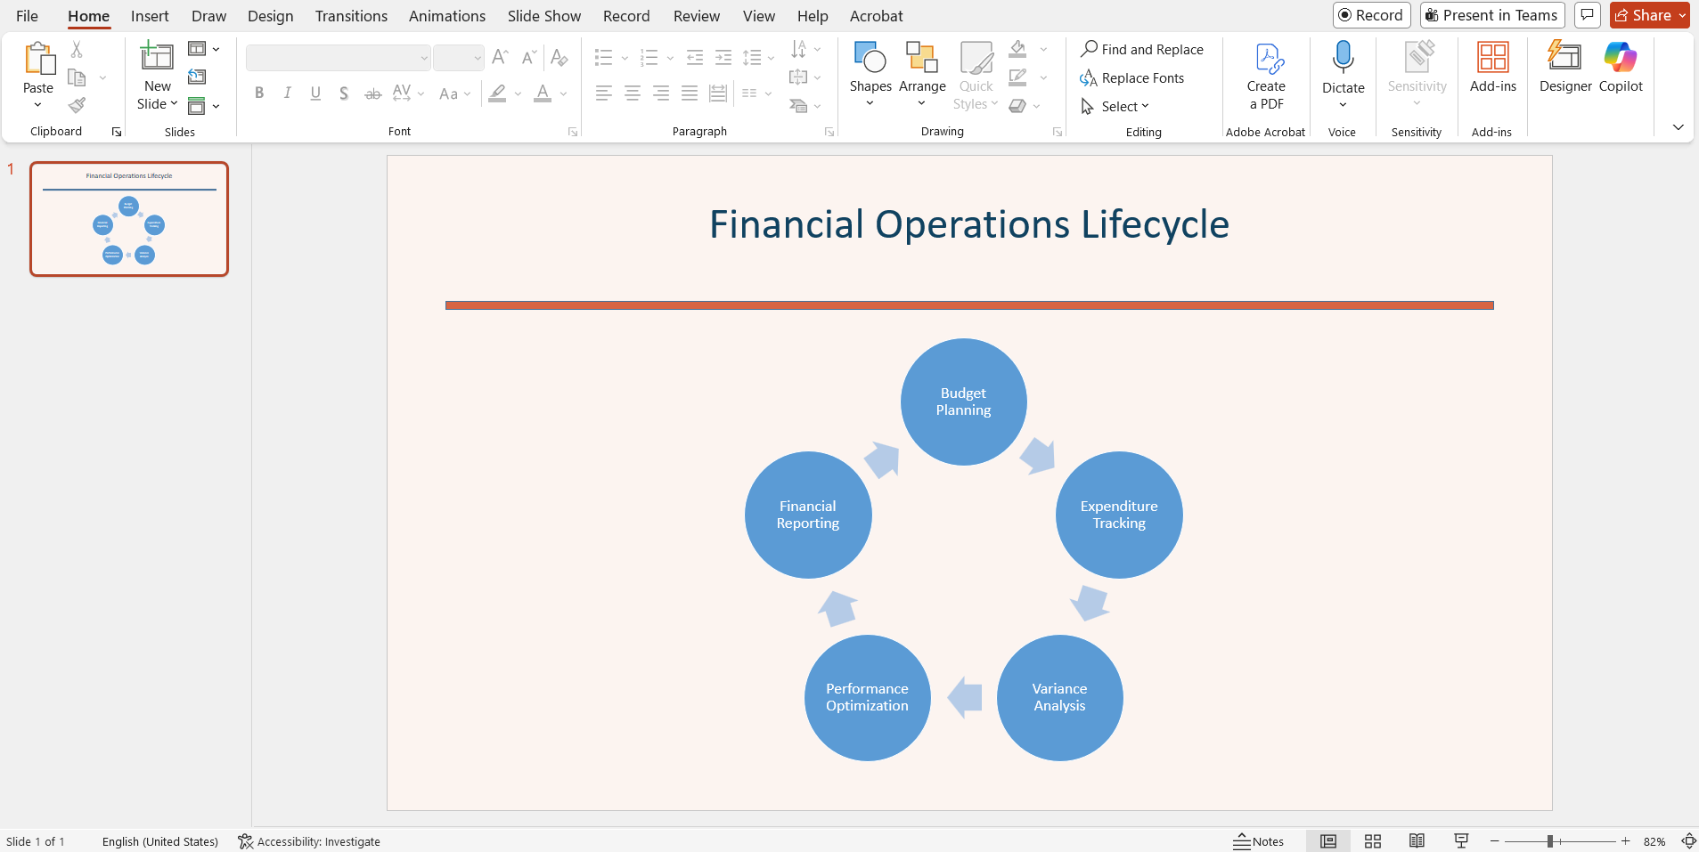The image size is (1699, 852).
Task: Open the font color dropdown arrow
Action: click(x=564, y=93)
